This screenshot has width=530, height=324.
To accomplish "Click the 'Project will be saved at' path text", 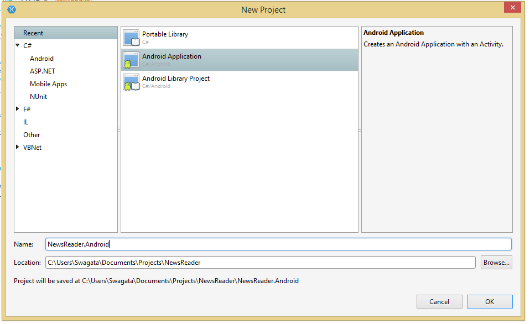I will (x=156, y=281).
